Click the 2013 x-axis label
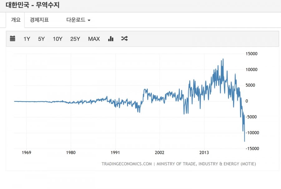 [x=204, y=153]
